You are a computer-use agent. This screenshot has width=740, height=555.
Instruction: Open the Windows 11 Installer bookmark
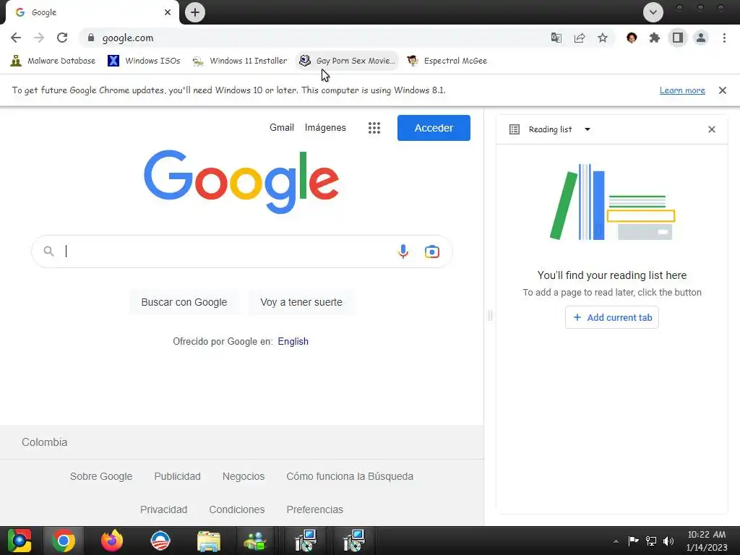point(240,61)
